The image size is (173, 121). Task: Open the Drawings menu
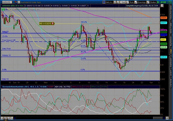coord(140,2)
